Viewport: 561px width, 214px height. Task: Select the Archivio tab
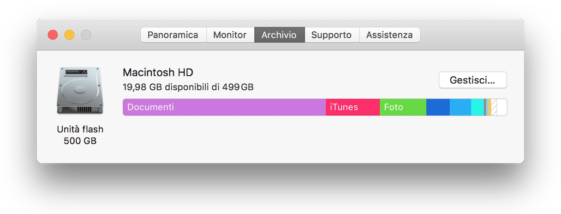[x=279, y=35]
